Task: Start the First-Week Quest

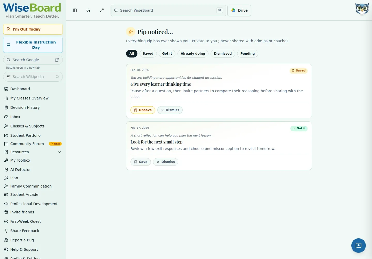Action: coord(33,221)
